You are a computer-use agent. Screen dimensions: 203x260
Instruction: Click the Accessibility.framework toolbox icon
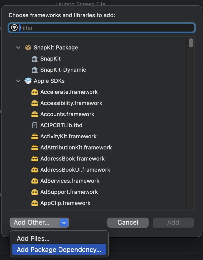click(x=35, y=103)
